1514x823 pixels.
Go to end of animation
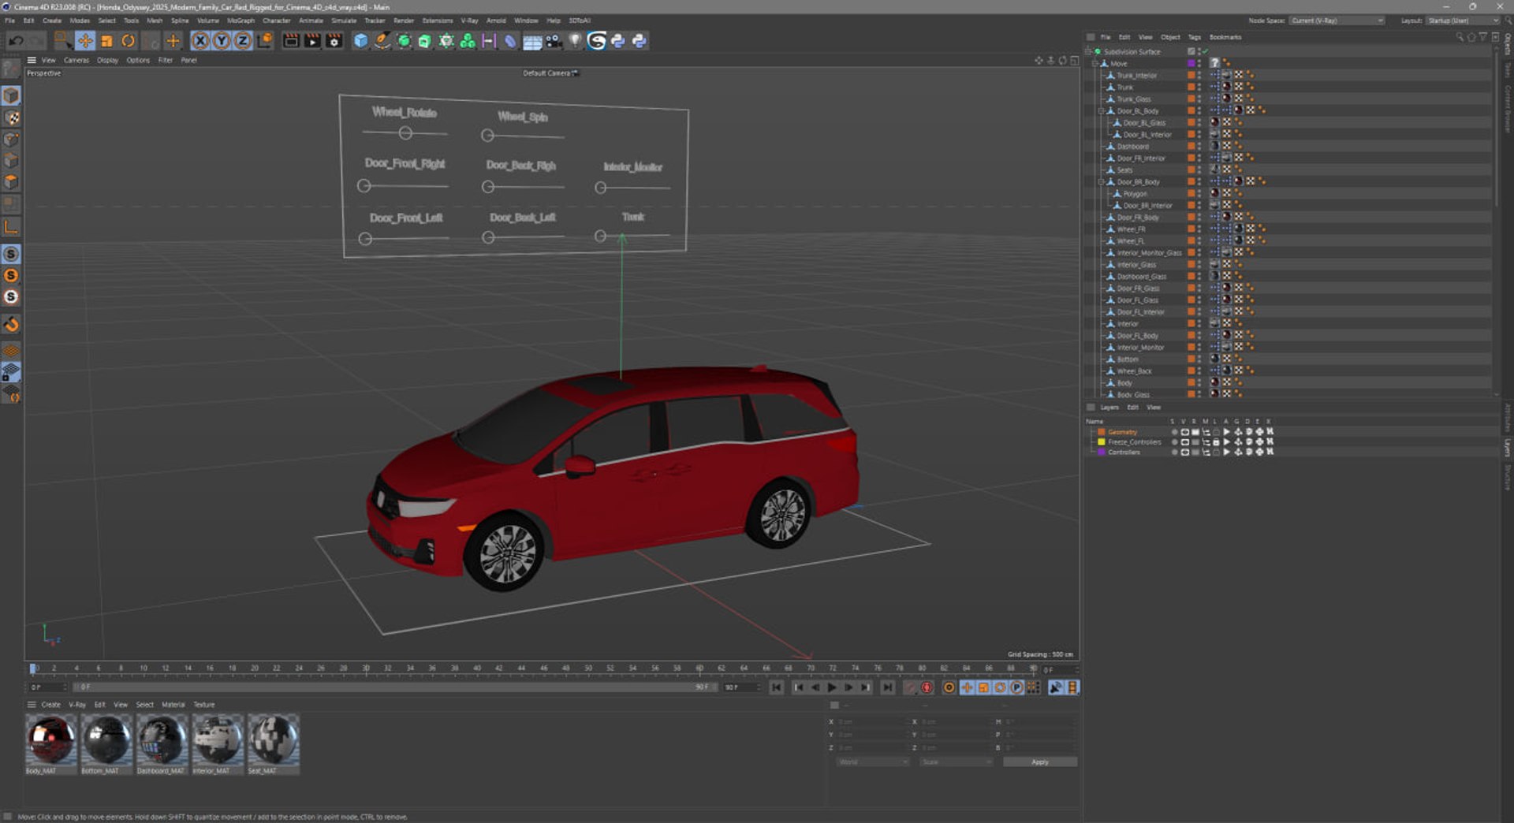(x=888, y=687)
